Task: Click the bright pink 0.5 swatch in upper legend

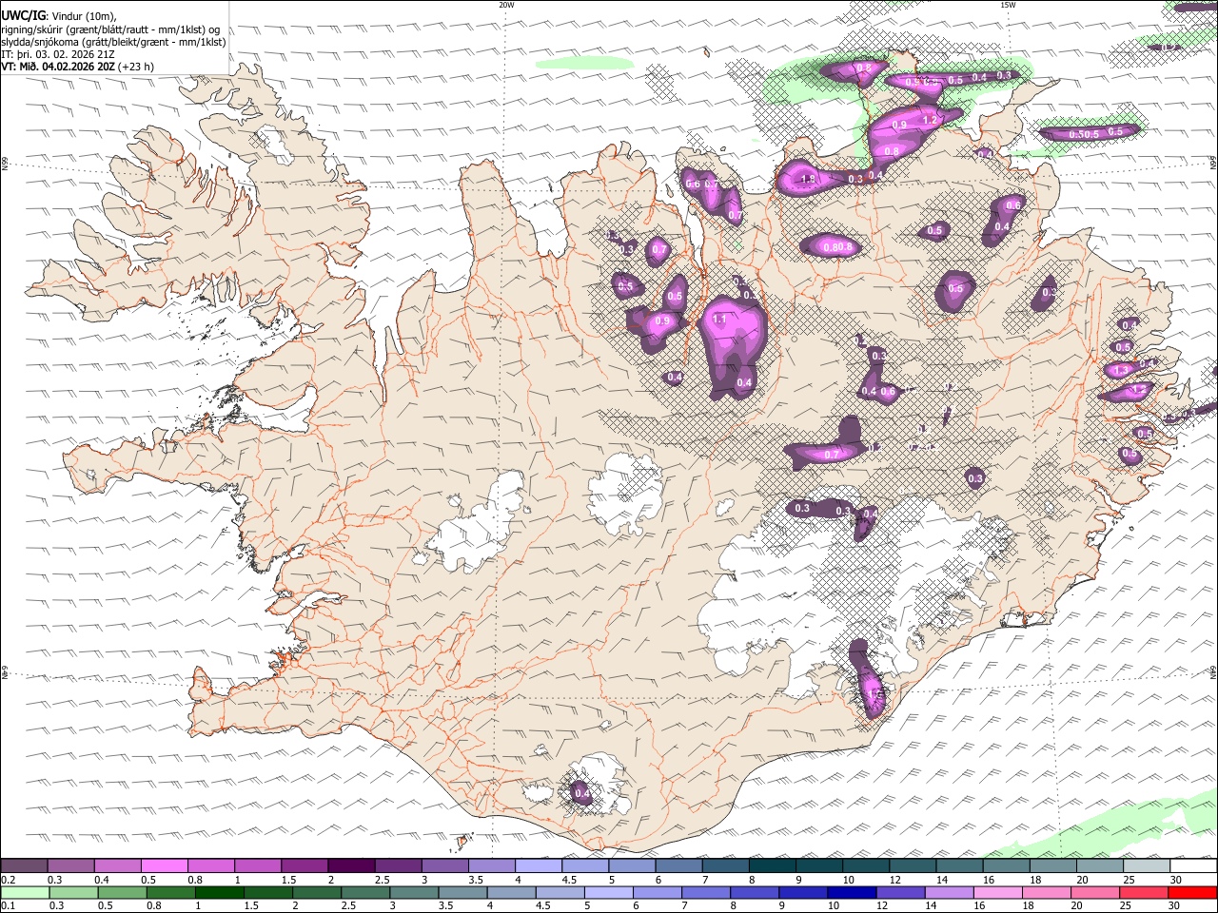Action: click(165, 865)
